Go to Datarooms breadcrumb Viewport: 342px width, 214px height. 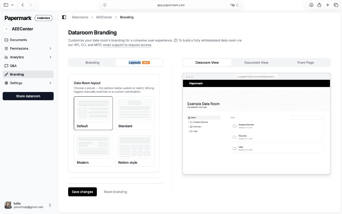(x=80, y=17)
